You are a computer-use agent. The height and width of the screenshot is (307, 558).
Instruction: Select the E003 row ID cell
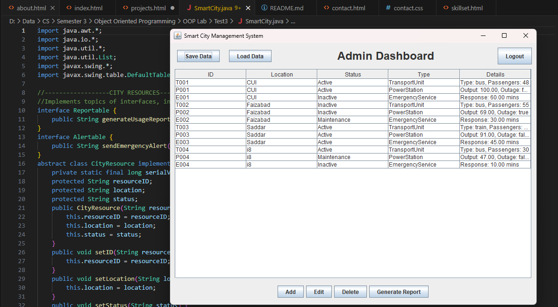[x=211, y=142]
